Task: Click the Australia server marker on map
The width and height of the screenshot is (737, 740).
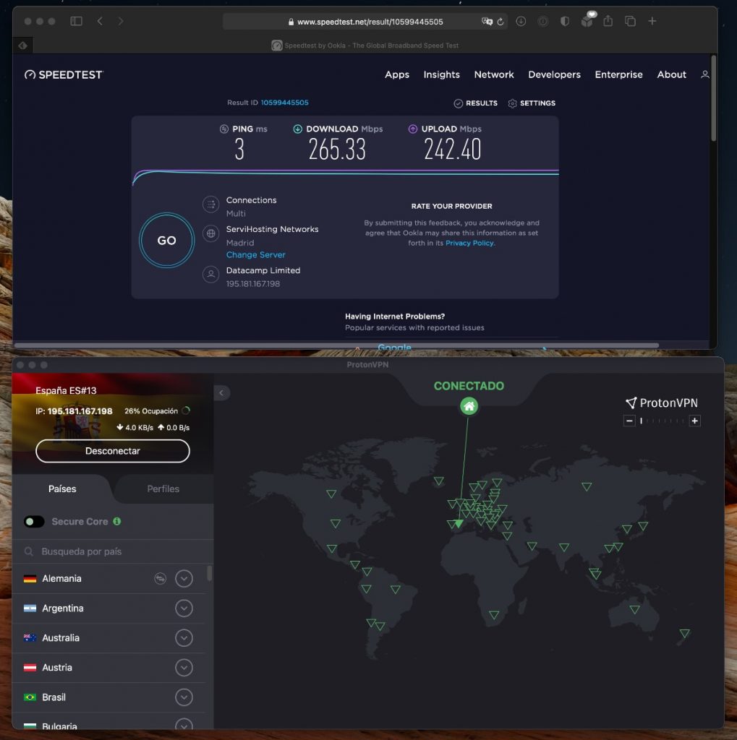Action: point(634,609)
